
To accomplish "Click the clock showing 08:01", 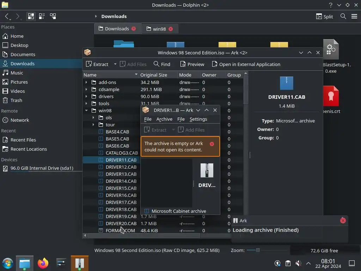I will click(328, 263).
